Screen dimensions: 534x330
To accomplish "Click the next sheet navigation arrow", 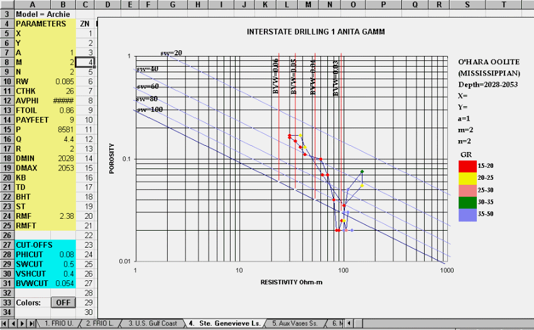I will coord(23,324).
